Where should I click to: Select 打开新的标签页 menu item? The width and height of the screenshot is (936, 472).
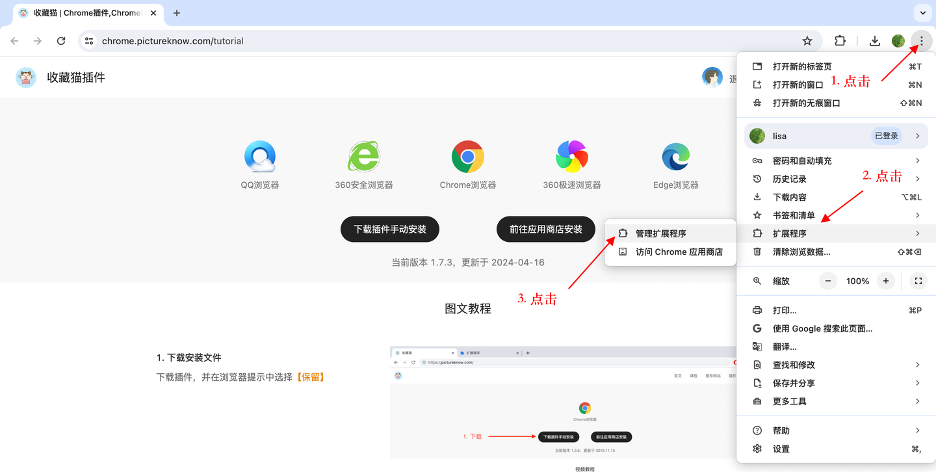pyautogui.click(x=837, y=66)
